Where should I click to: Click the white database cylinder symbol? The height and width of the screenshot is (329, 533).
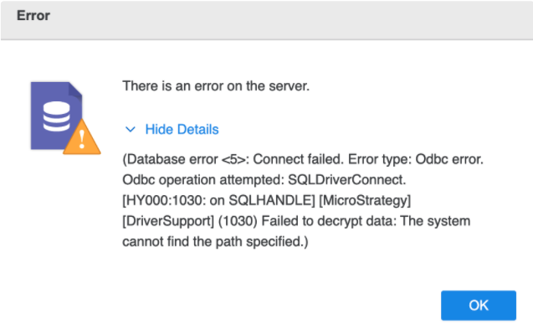[56, 116]
